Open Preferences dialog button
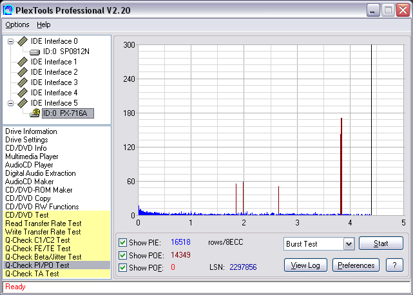 [x=356, y=265]
